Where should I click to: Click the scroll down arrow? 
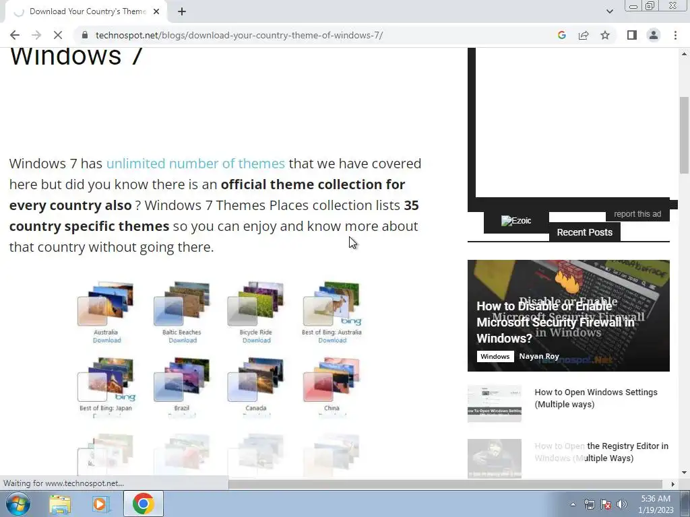tap(684, 473)
